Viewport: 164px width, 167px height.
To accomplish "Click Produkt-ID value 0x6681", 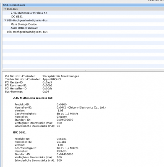I will tap(62, 139).
